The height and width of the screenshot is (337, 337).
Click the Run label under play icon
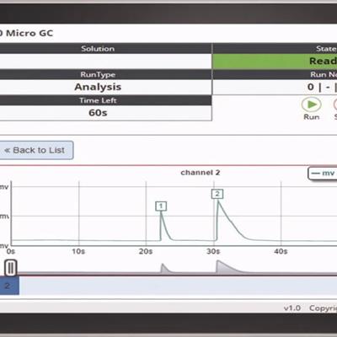[312, 117]
